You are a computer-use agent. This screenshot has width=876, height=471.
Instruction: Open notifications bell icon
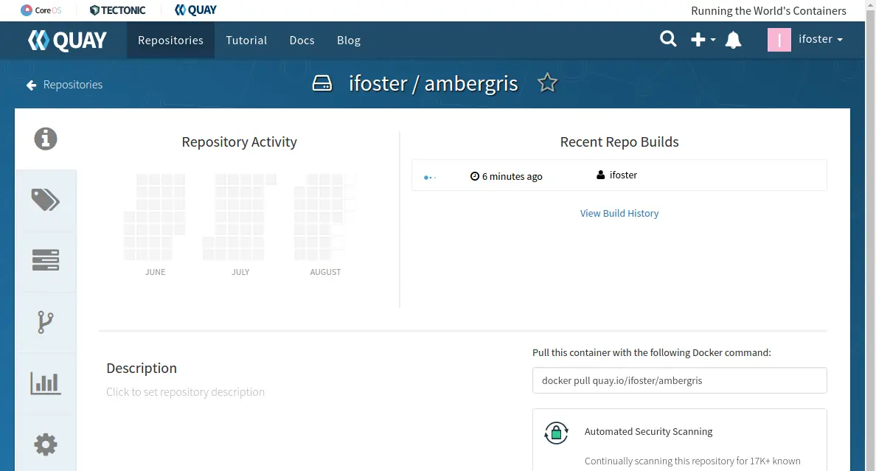734,40
